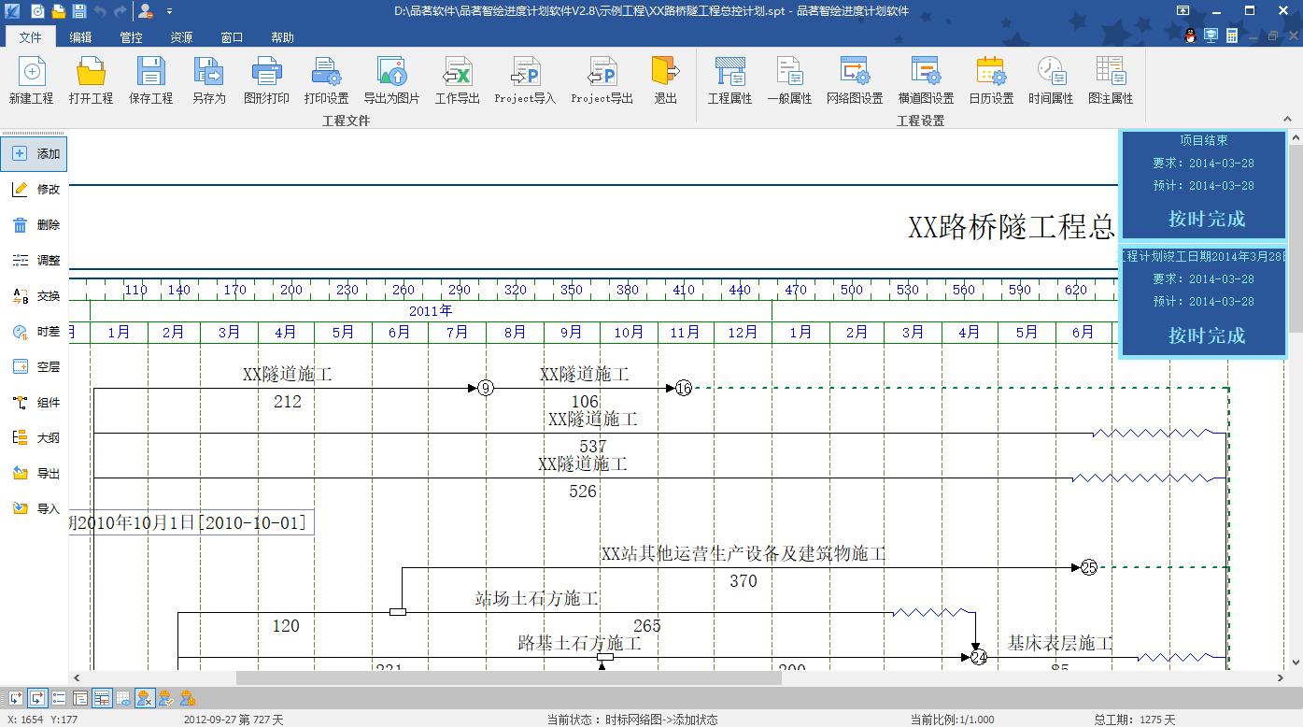Open a project with 打开工程
The width and height of the screenshot is (1303, 727).
[91, 80]
